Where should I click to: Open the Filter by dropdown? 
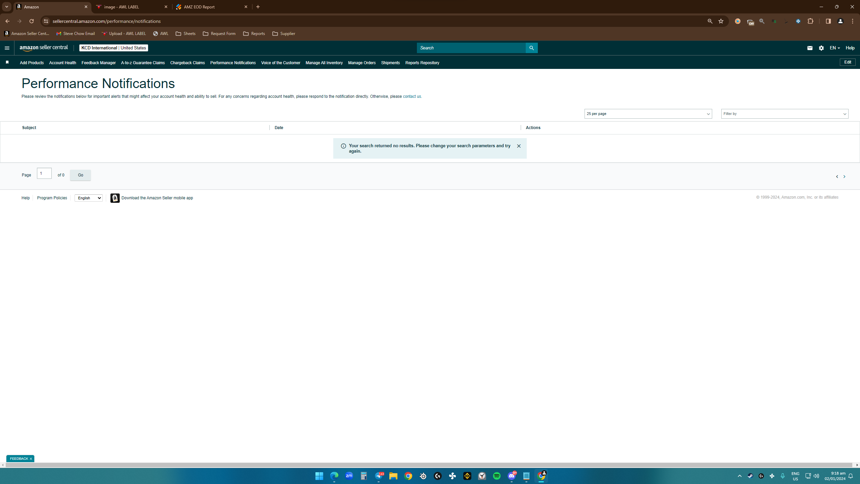[x=784, y=114]
